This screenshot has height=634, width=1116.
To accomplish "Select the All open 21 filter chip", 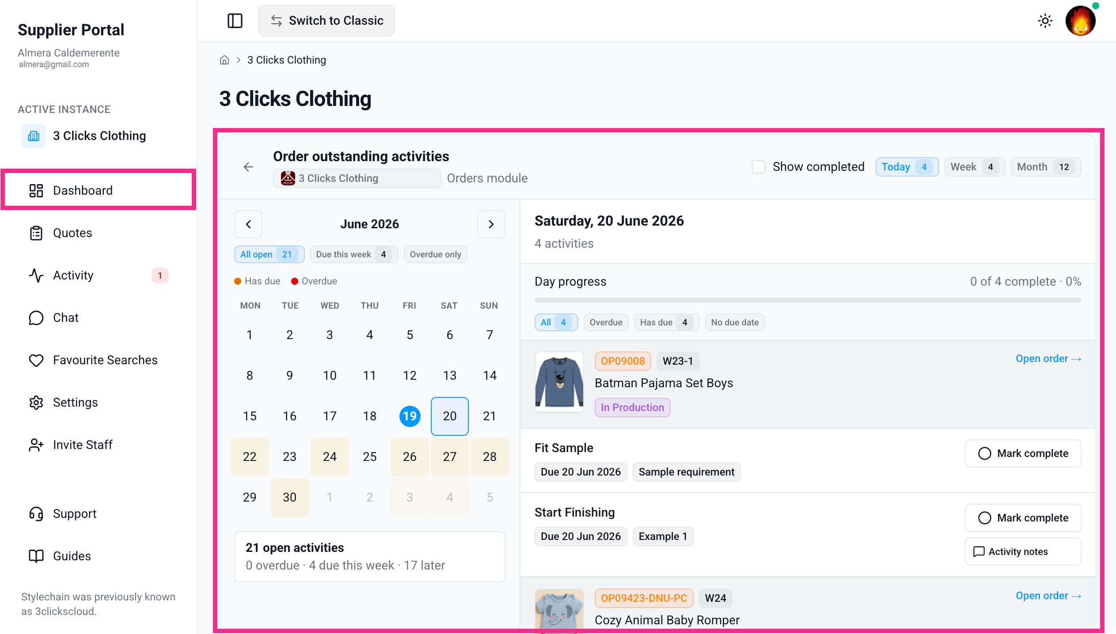I will tap(269, 254).
